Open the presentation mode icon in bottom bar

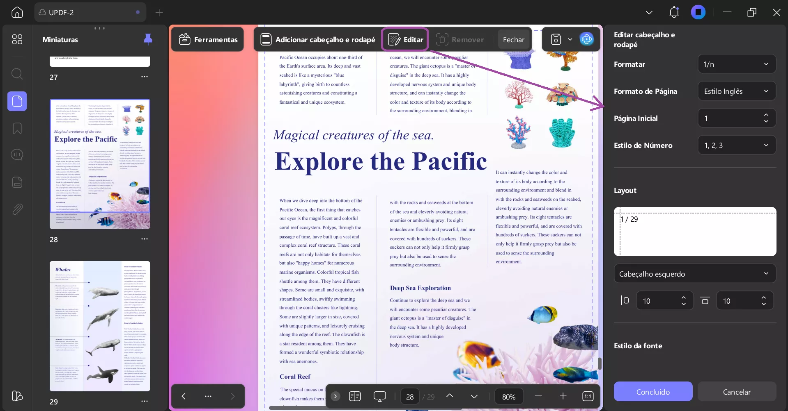pyautogui.click(x=379, y=396)
